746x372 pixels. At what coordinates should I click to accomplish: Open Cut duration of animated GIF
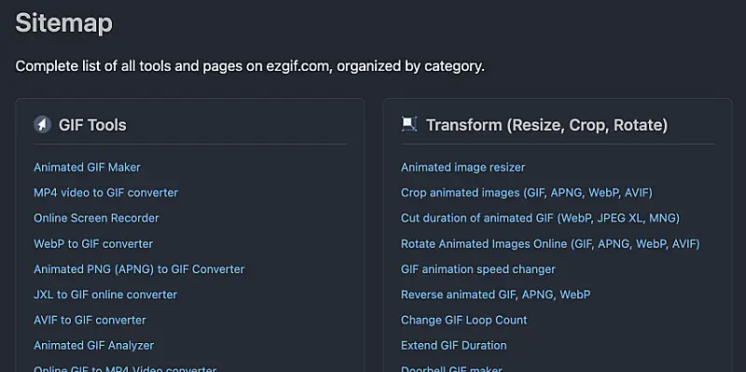pos(541,218)
